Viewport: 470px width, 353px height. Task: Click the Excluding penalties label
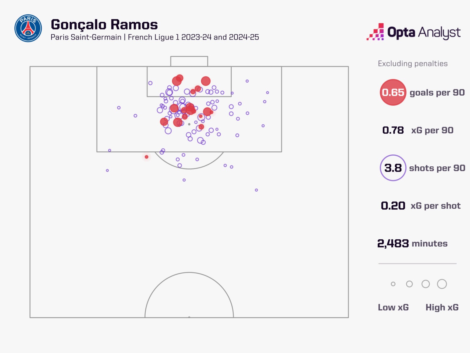[x=412, y=63]
